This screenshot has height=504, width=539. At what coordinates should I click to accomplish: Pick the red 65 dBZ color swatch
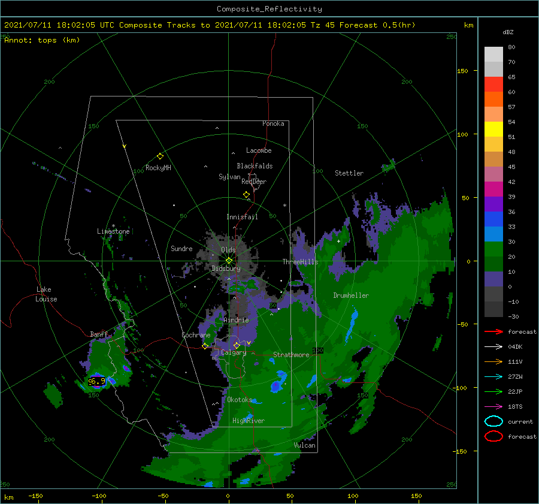click(493, 84)
